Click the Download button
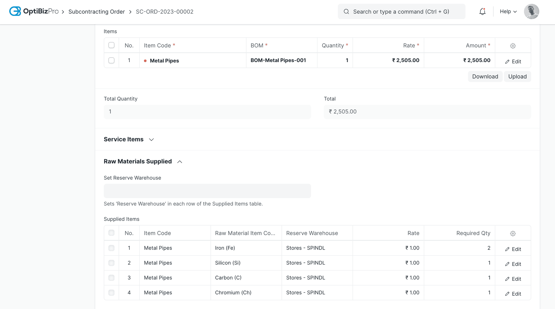The width and height of the screenshot is (555, 309). point(485,77)
